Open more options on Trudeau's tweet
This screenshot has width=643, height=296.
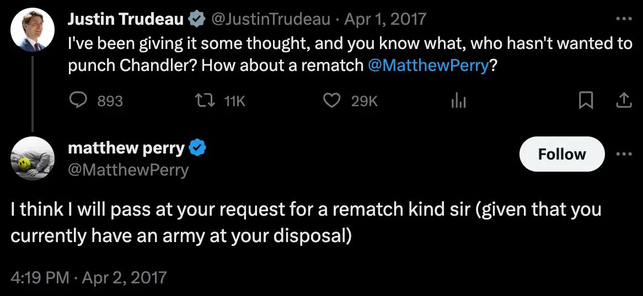click(623, 19)
